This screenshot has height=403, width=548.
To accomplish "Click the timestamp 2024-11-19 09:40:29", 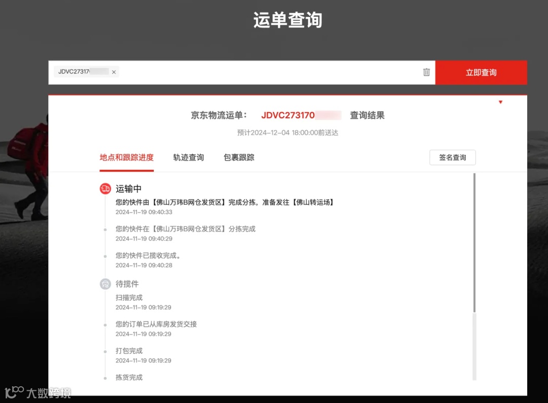I will 144,239.
